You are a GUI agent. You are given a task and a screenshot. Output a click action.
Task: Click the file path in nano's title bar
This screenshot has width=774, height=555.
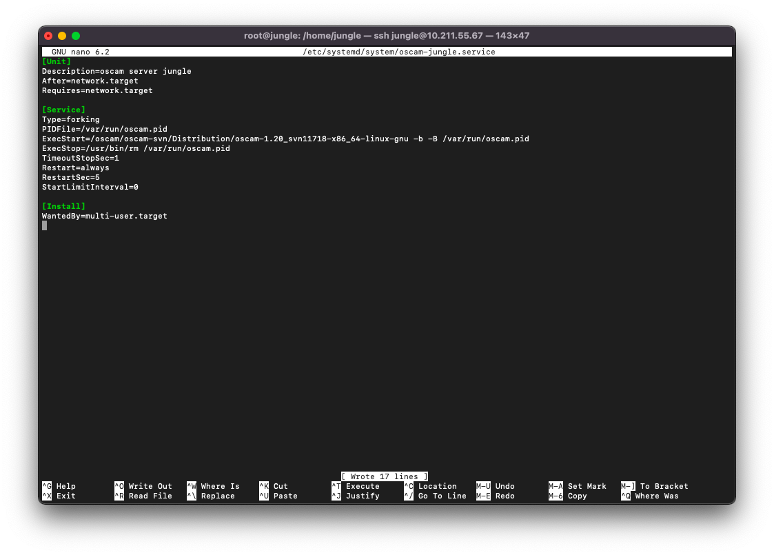pyautogui.click(x=398, y=52)
